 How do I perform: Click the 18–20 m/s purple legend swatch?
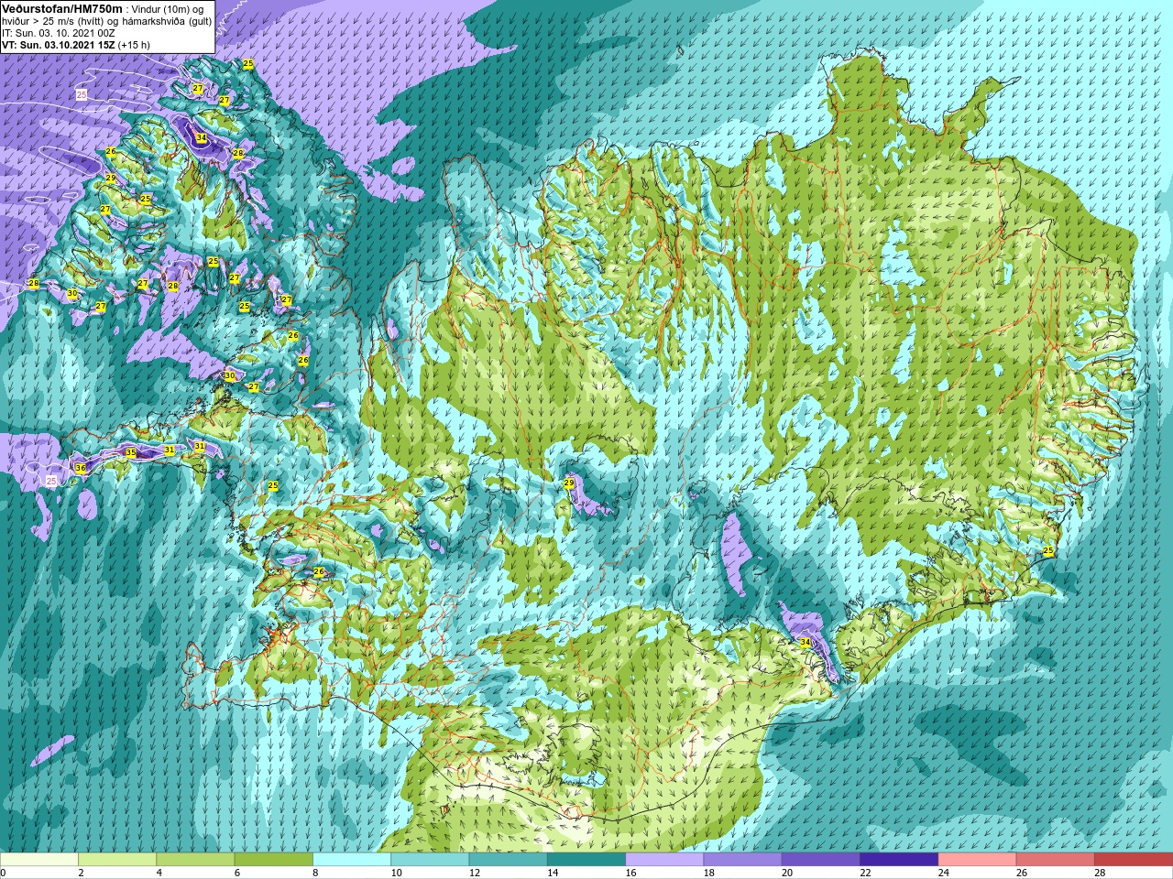pyautogui.click(x=742, y=860)
